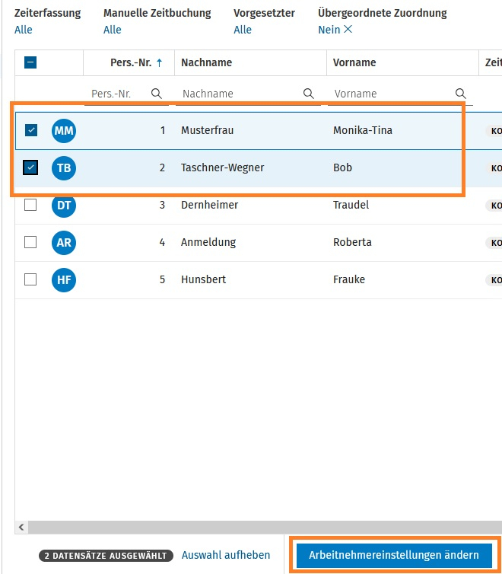Click the left arrow of the horizontal scrollbar
Image resolution: width=502 pixels, height=574 pixels.
coord(21,527)
